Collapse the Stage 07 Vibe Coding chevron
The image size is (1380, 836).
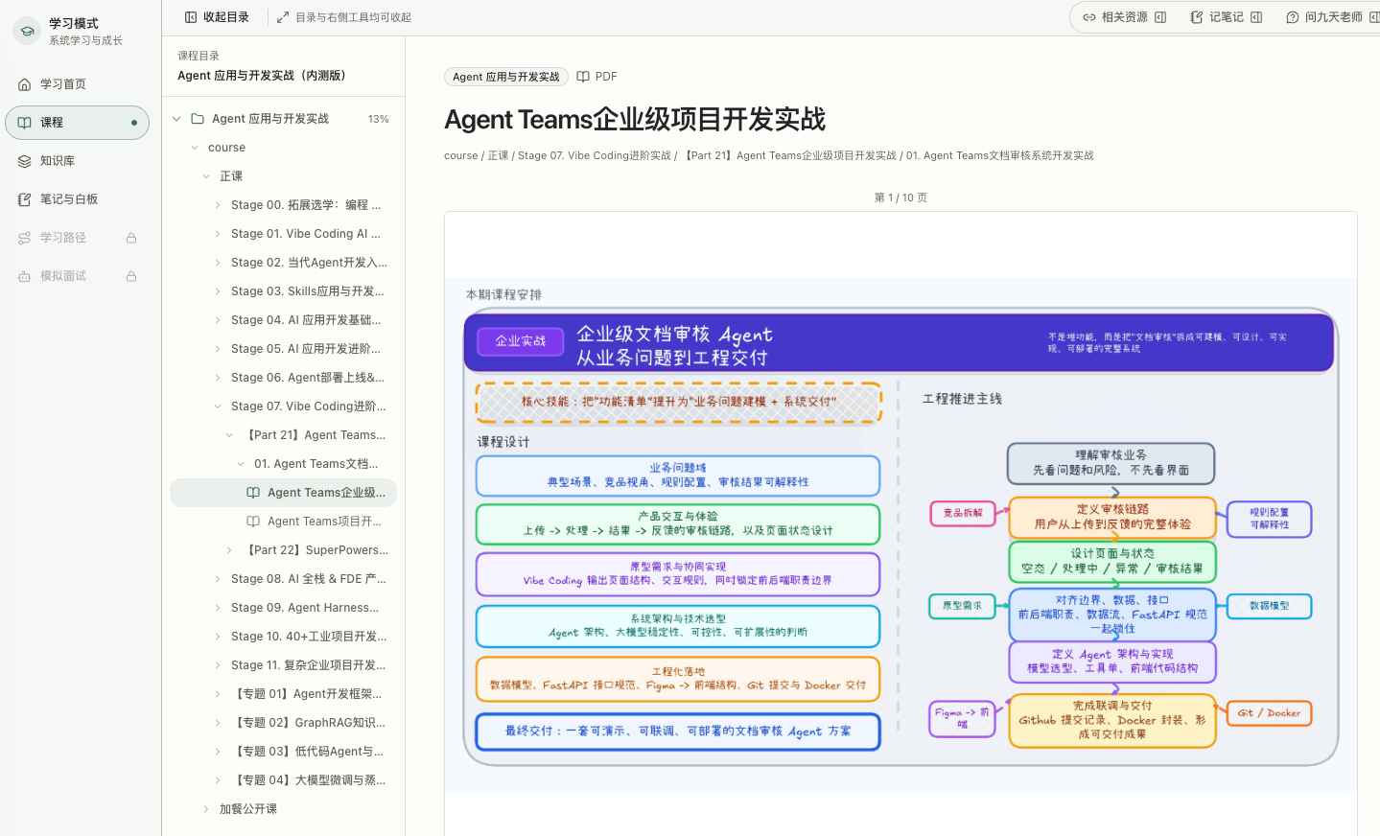pyautogui.click(x=218, y=406)
